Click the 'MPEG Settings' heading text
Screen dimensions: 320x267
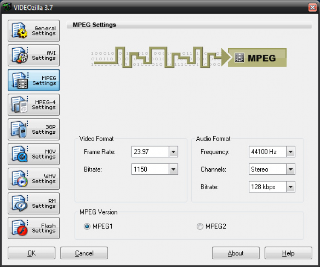point(94,25)
